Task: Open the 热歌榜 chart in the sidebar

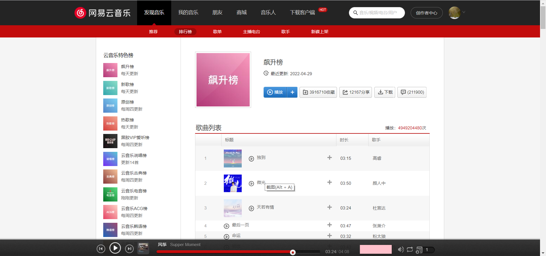Action: point(127,120)
